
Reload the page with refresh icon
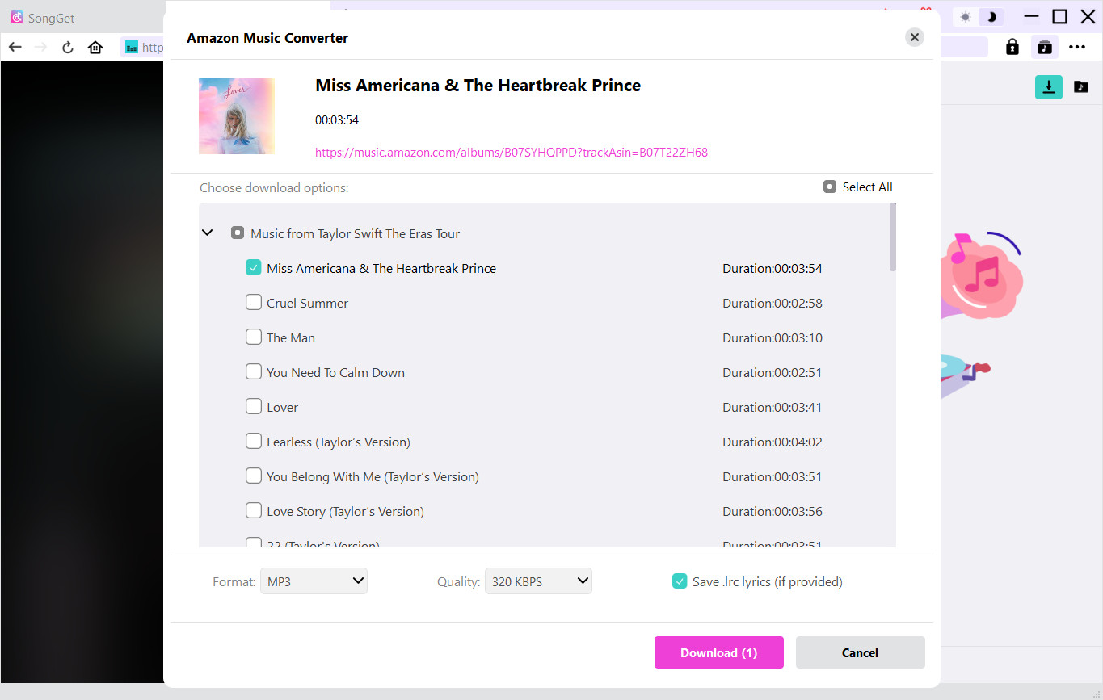coord(68,47)
